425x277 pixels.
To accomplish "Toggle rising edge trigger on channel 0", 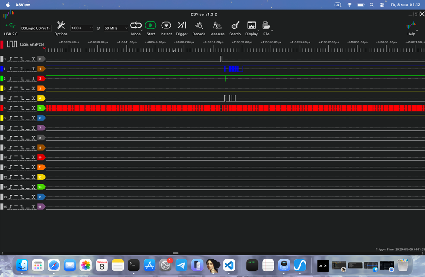I will click(10, 59).
